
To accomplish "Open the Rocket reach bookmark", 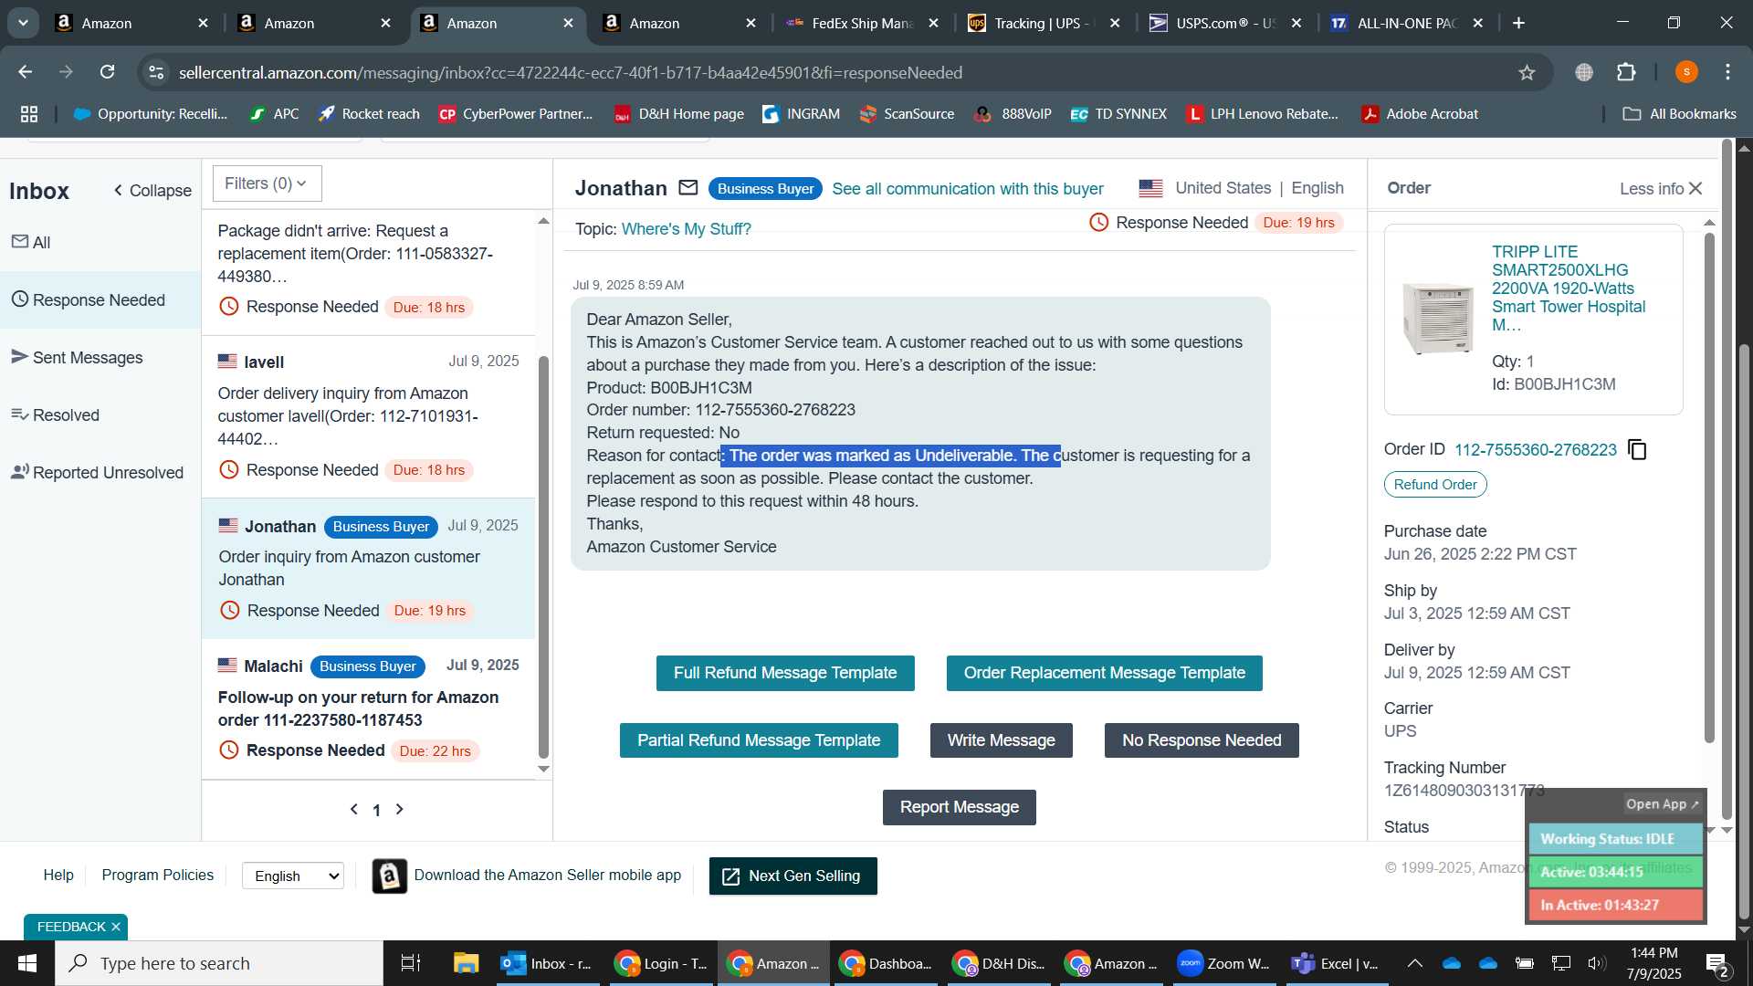I will 369,114.
